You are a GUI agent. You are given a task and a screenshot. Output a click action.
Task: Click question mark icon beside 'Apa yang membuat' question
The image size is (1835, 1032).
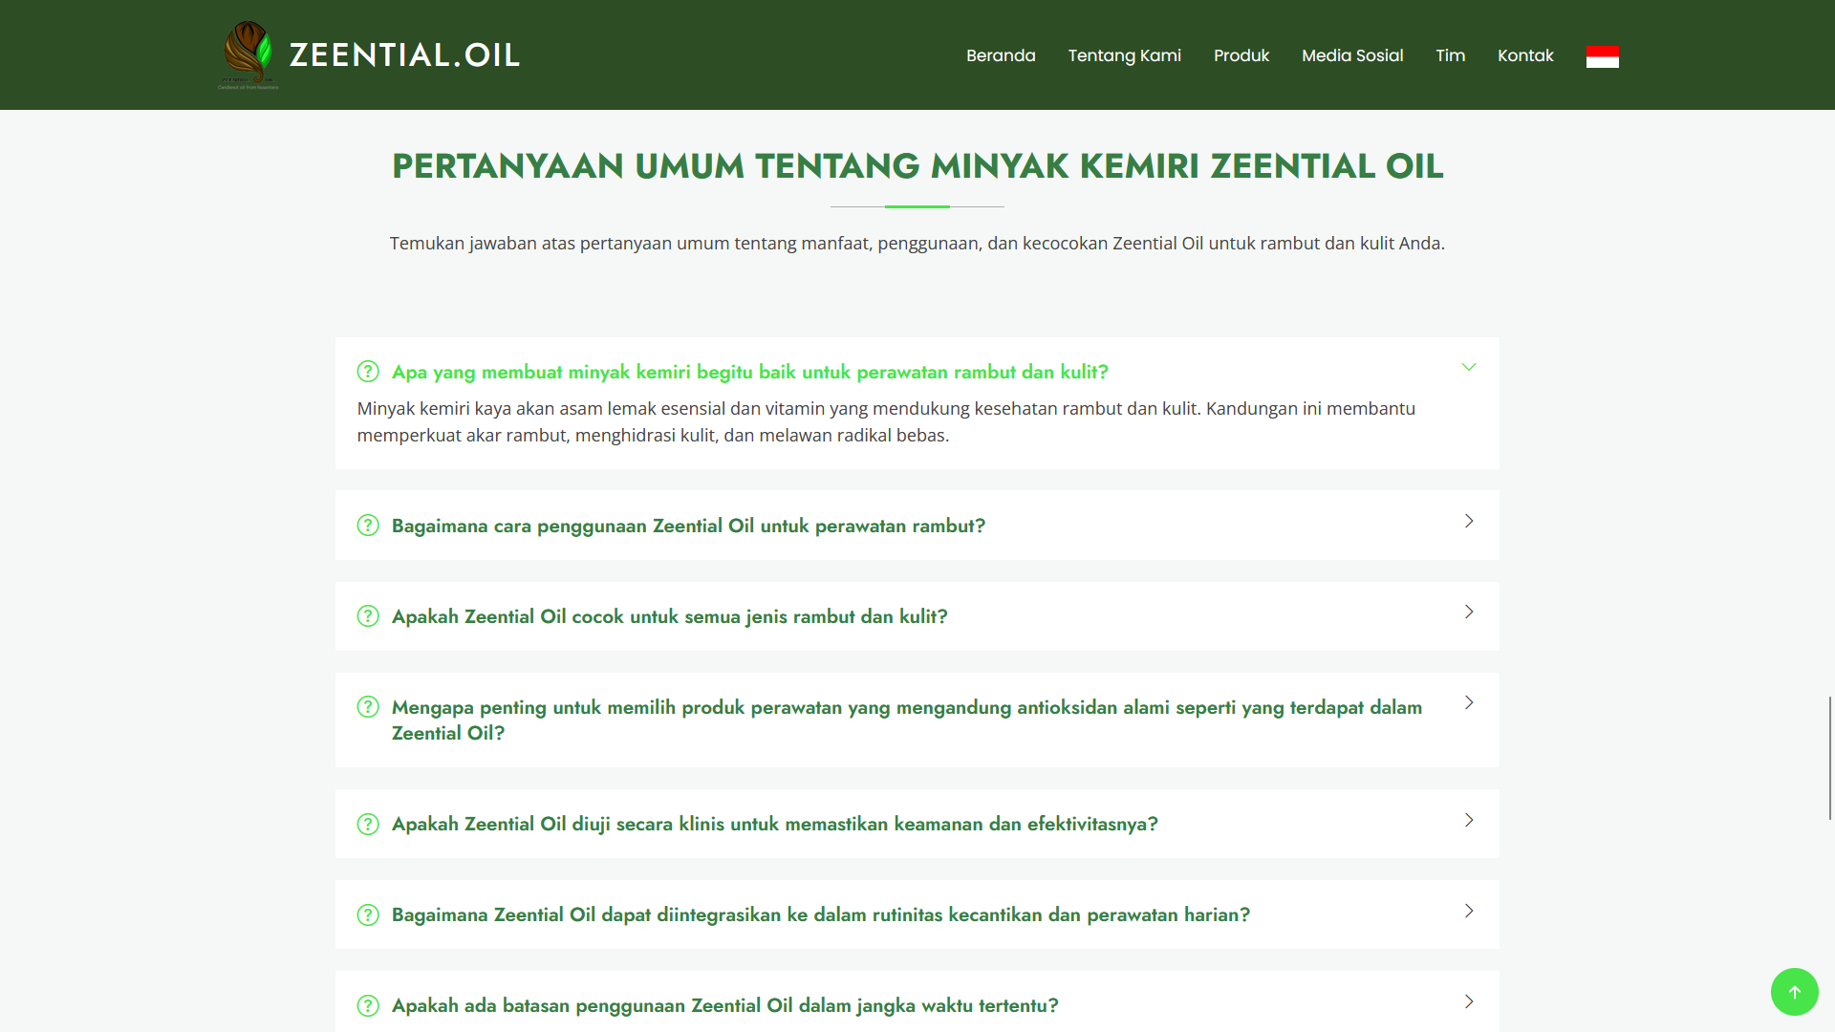pyautogui.click(x=368, y=372)
